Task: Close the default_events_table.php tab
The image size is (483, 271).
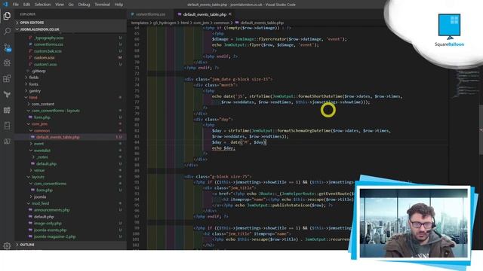Action: click(230, 14)
